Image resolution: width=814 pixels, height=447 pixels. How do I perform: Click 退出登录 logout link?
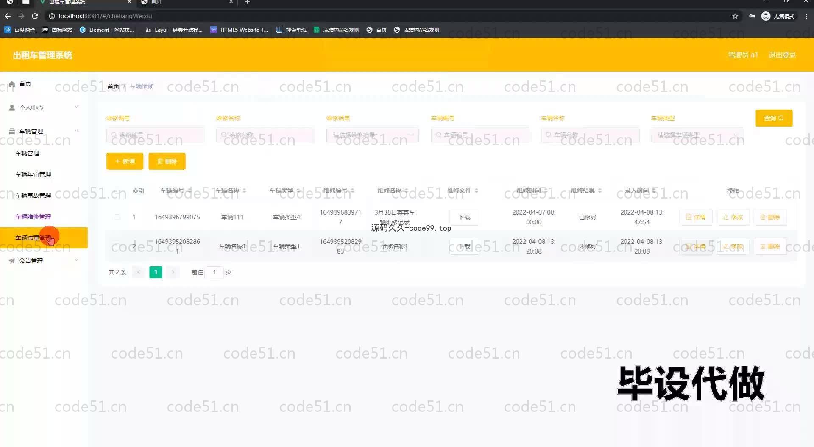point(782,55)
